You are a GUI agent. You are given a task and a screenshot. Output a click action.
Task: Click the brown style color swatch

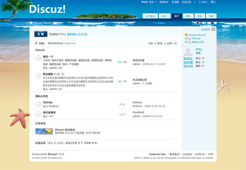[x=200, y=23]
